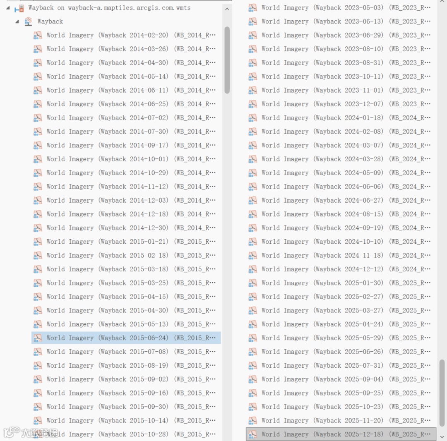Click layer icon for Wayback 2014-12-03
This screenshot has width=447, height=441.
tap(38, 200)
